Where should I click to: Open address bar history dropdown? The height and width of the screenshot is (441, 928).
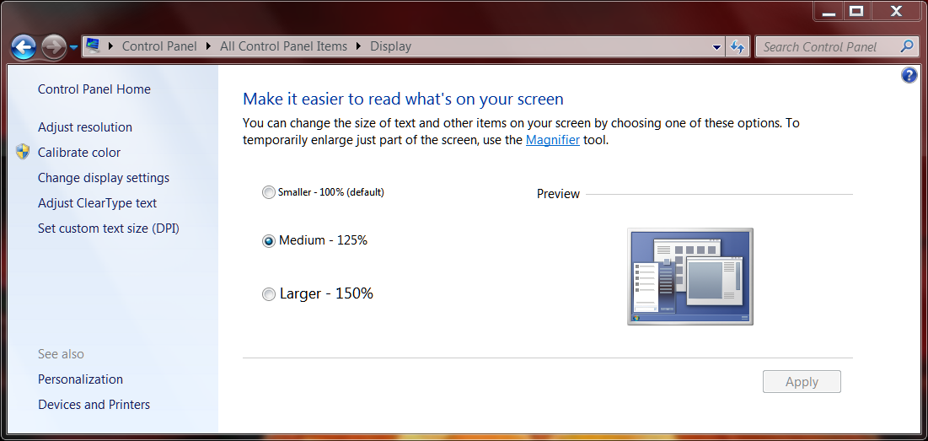pos(716,46)
